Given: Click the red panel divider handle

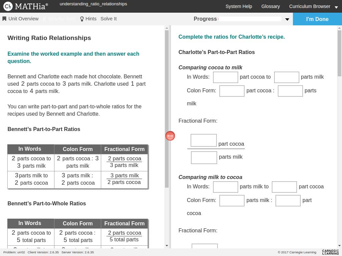Looking at the screenshot, I should (170, 136).
